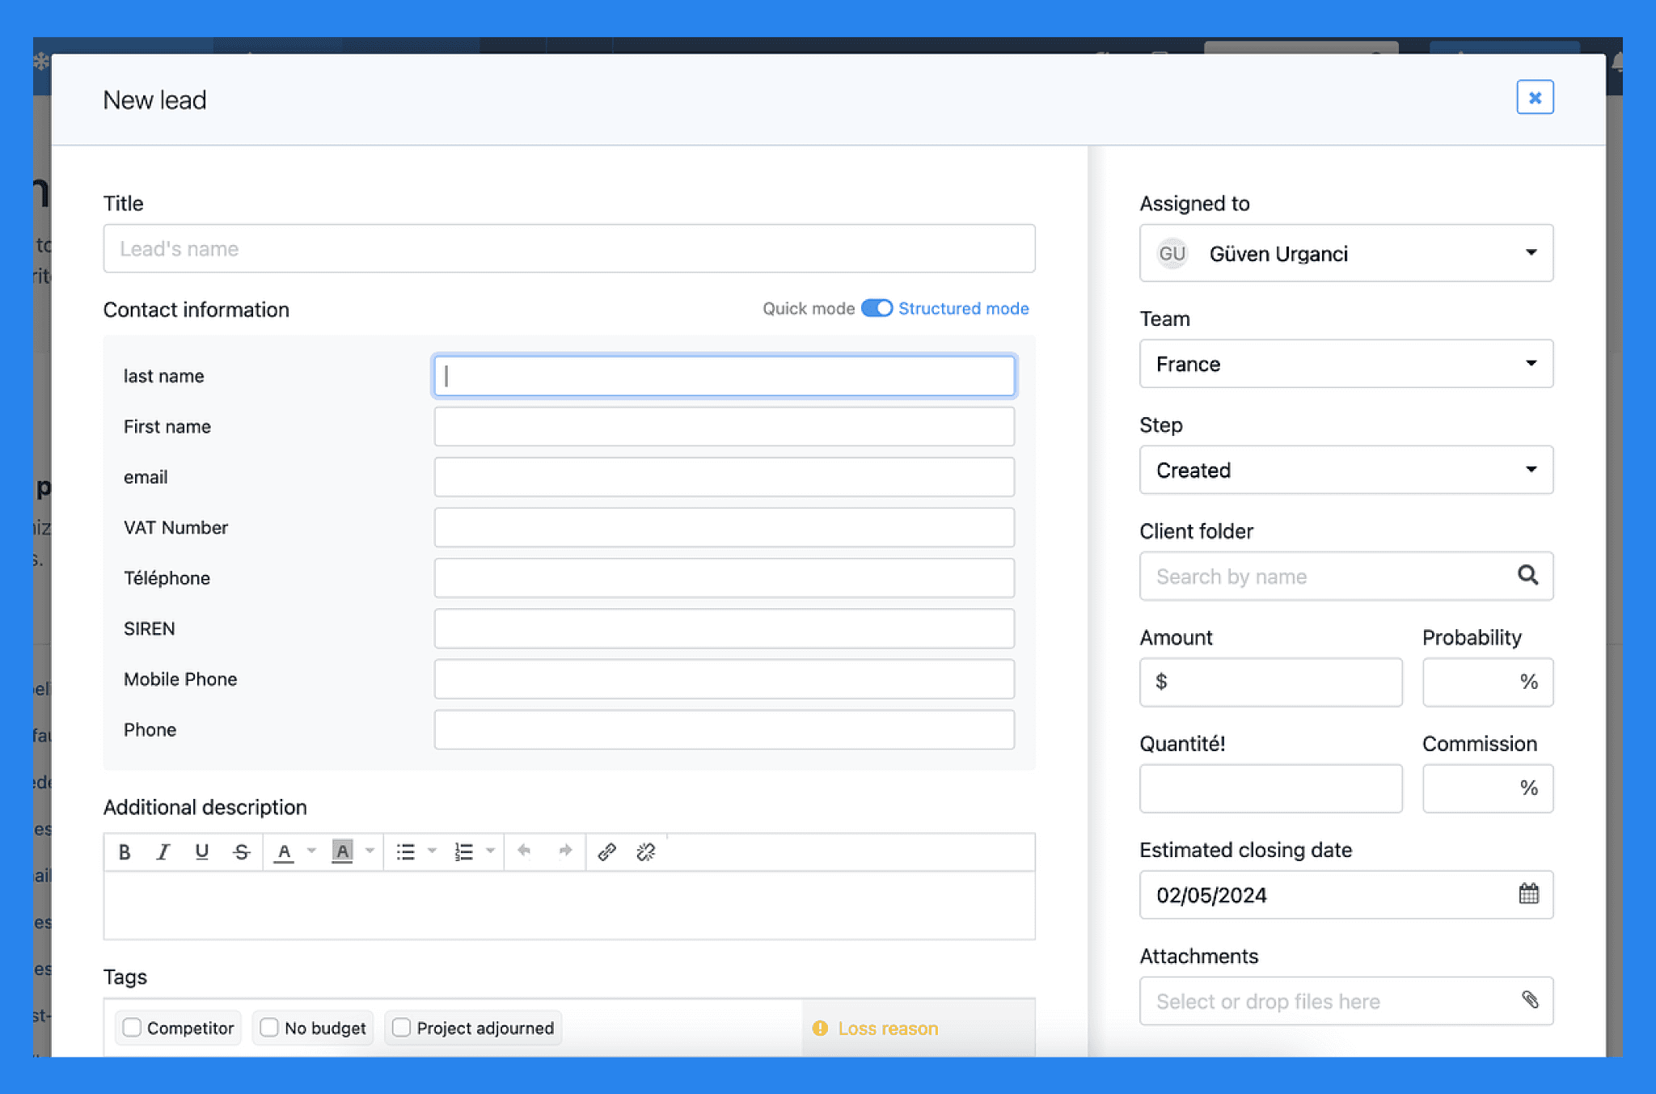Click the SIREN input field
The image size is (1656, 1094).
[x=724, y=628]
